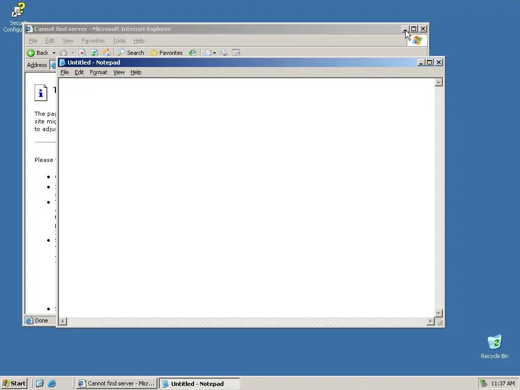520x390 pixels.
Task: Open Notepad File menu
Action: click(x=64, y=72)
